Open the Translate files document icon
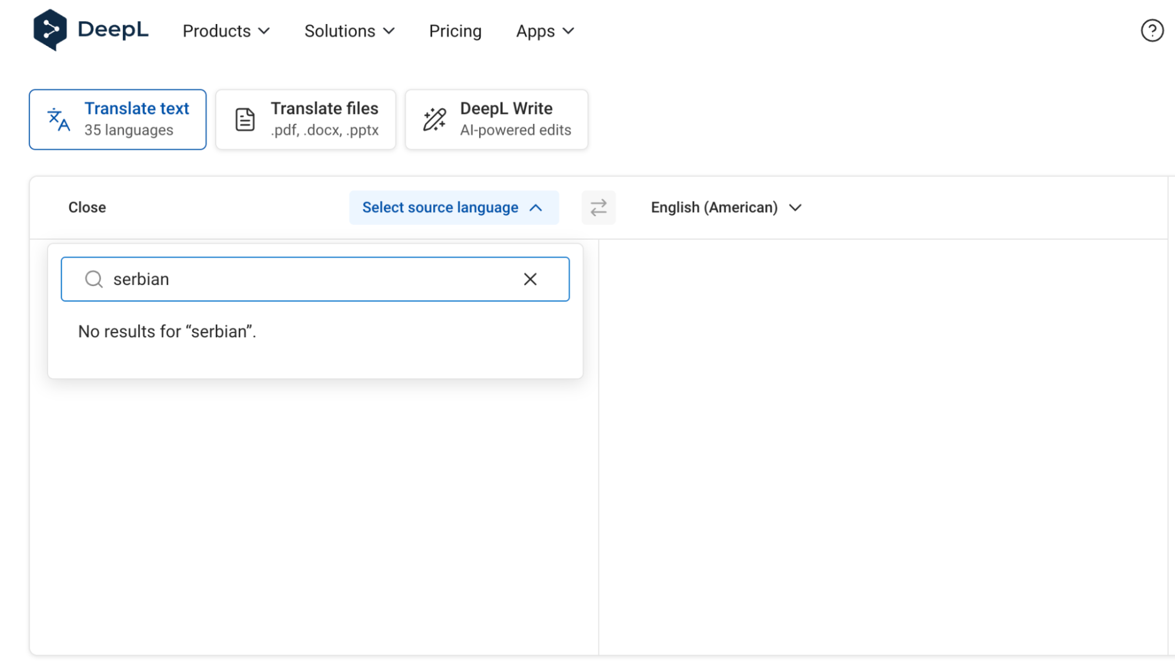Image resolution: width=1175 pixels, height=662 pixels. coord(245,119)
